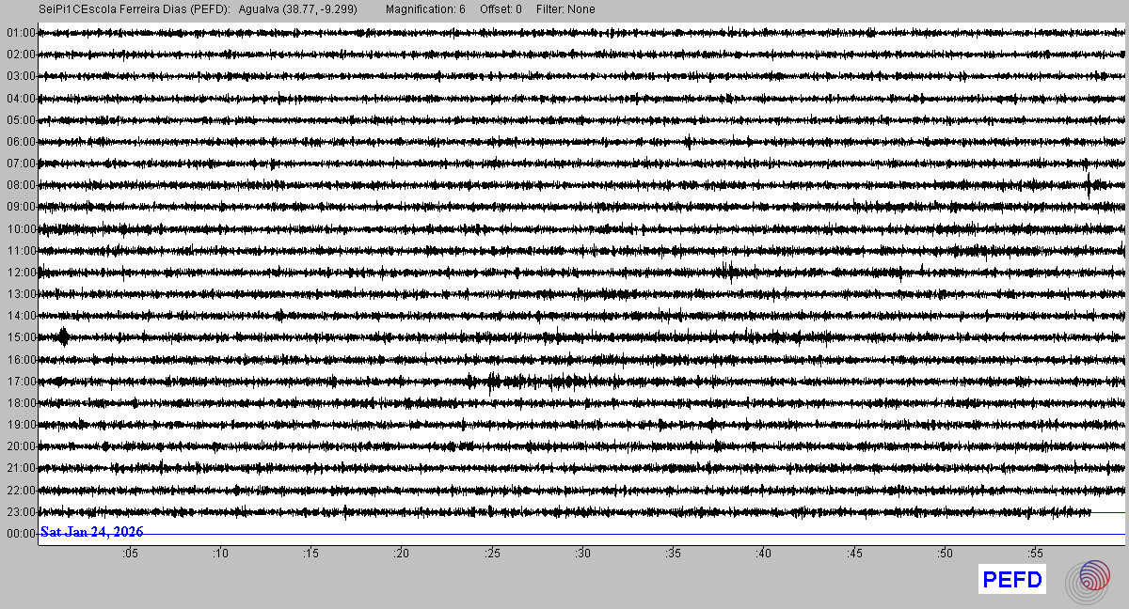
Task: Select the Filter: None header text
Action: click(565, 9)
